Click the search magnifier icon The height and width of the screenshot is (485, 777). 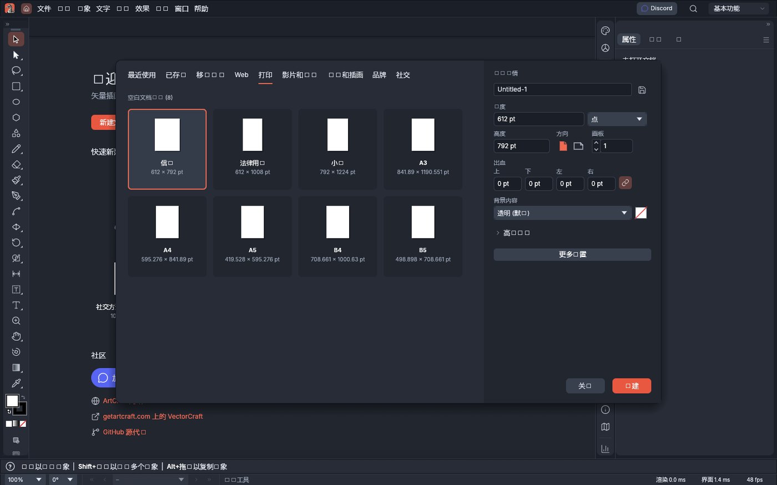click(x=693, y=8)
